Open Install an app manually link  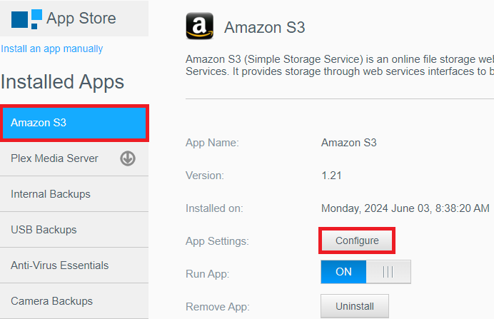click(x=52, y=49)
